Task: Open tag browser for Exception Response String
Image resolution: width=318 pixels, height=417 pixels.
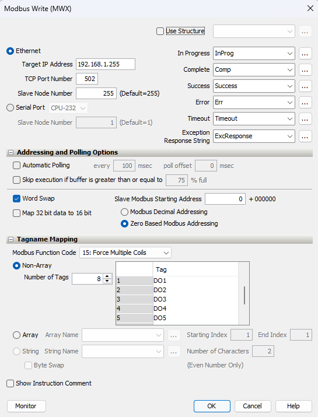Action: (305, 136)
